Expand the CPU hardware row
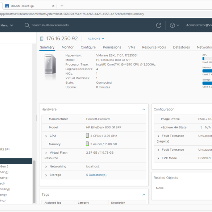 pyautogui.click(x=46, y=136)
